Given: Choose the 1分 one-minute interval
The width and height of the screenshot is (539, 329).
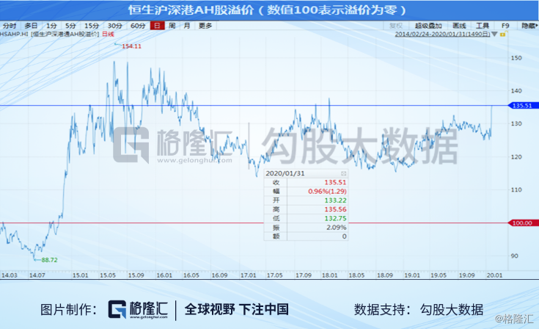Looking at the screenshot, I should tap(51, 26).
